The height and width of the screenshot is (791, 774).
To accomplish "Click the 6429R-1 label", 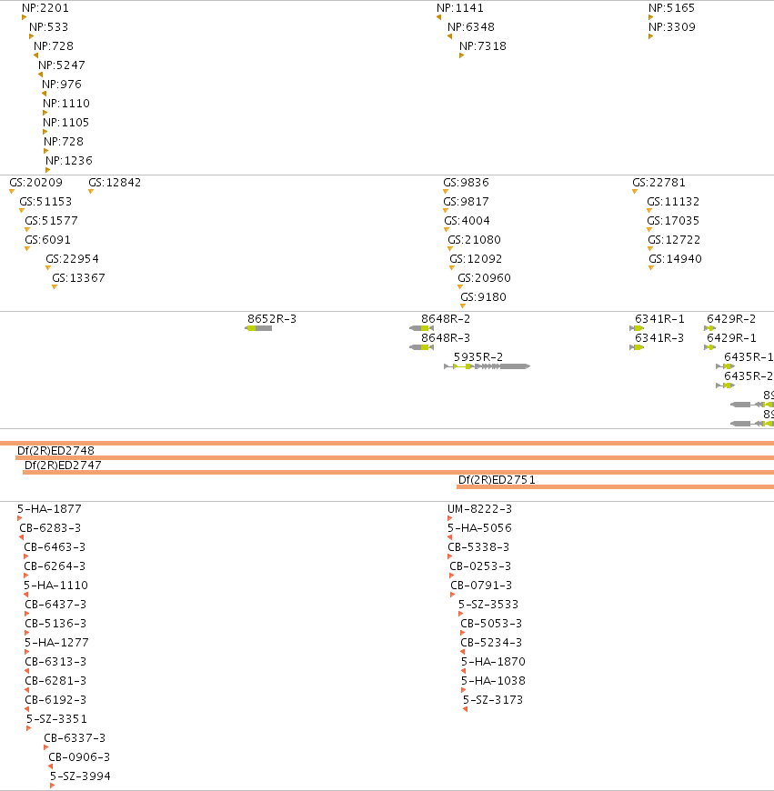I will tap(731, 338).
